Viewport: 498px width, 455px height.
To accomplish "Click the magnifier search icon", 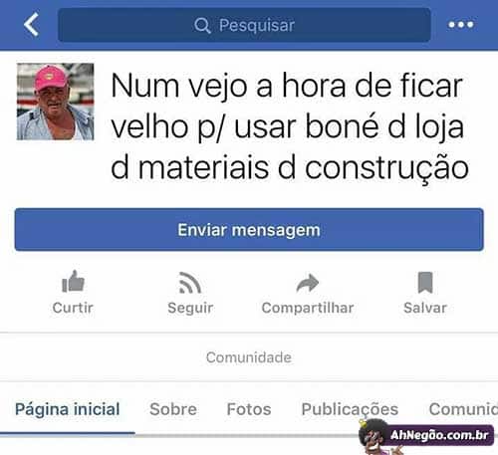I will 202,25.
